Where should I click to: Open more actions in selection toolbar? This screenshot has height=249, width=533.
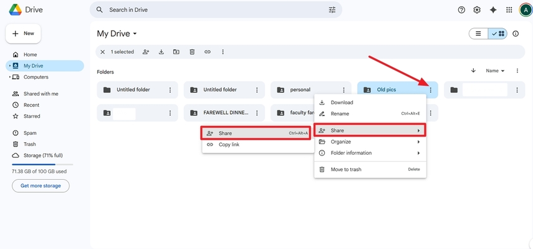point(223,52)
